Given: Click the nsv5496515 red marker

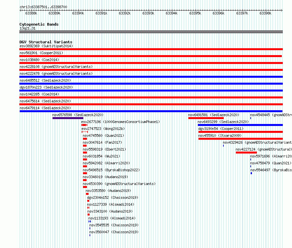Looking at the screenshot, I should [85, 173].
